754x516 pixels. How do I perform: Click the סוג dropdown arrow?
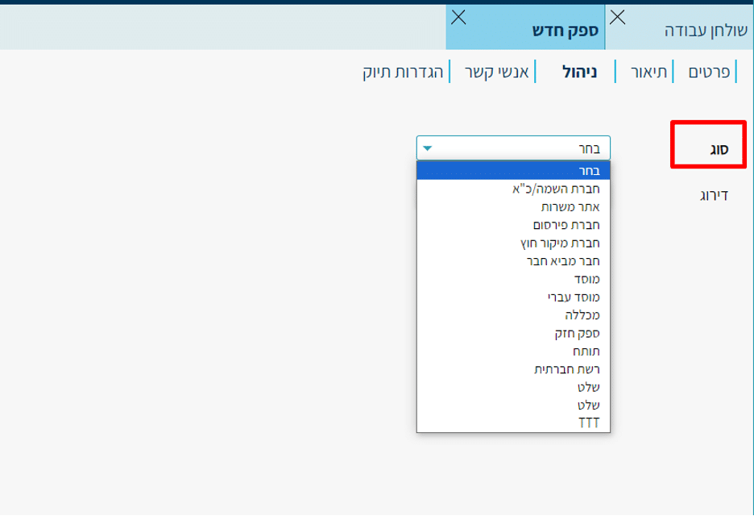pos(428,148)
